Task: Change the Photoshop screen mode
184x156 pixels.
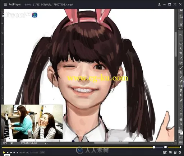Action: [x=181, y=142]
